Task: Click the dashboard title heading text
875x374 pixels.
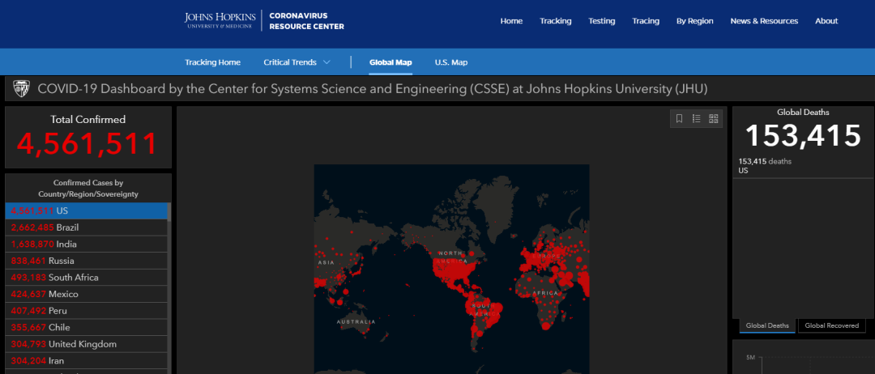Action: pos(372,89)
